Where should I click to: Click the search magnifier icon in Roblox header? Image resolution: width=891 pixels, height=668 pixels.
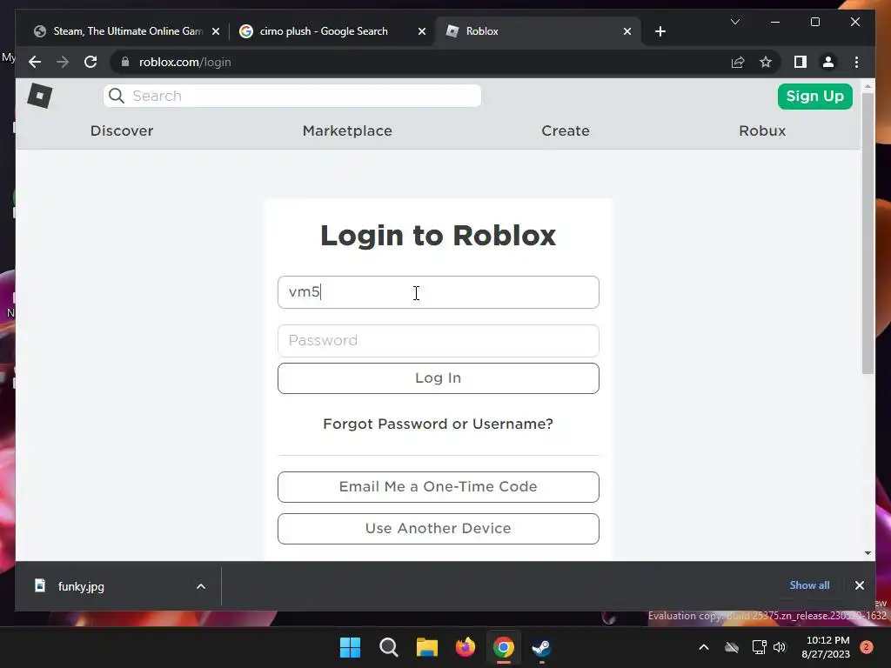(117, 96)
